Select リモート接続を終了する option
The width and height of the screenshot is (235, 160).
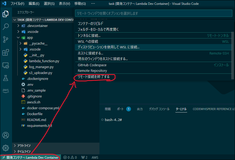(153, 77)
